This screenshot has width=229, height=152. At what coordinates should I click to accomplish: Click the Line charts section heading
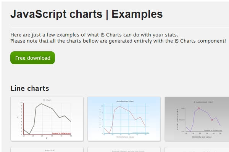pyautogui.click(x=30, y=89)
